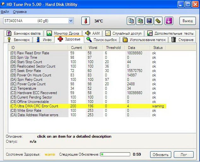Sort by the ID column header
This screenshot has width=200, height=162.
pos(38,48)
